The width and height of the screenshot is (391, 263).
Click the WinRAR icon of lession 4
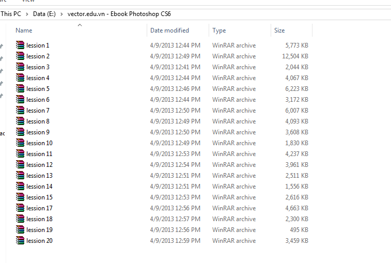pos(20,78)
